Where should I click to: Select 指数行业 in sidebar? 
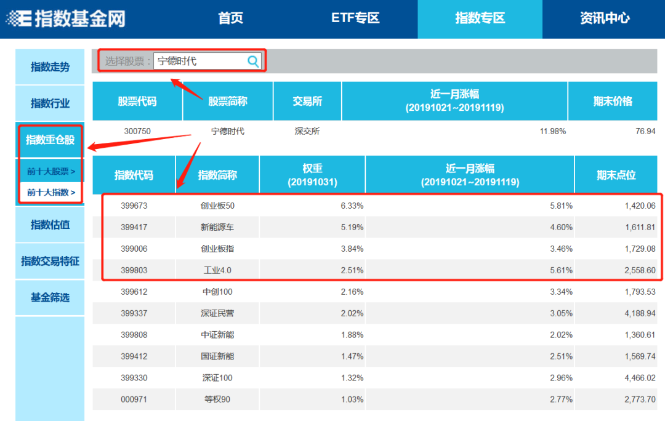[50, 103]
